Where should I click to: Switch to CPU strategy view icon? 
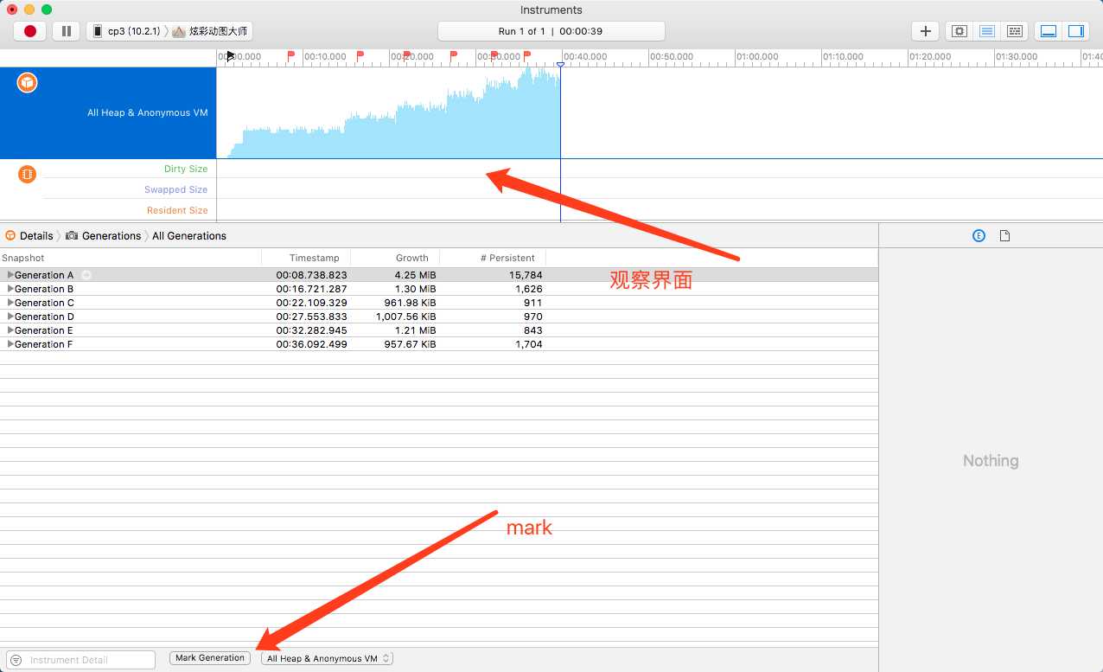[x=959, y=31]
